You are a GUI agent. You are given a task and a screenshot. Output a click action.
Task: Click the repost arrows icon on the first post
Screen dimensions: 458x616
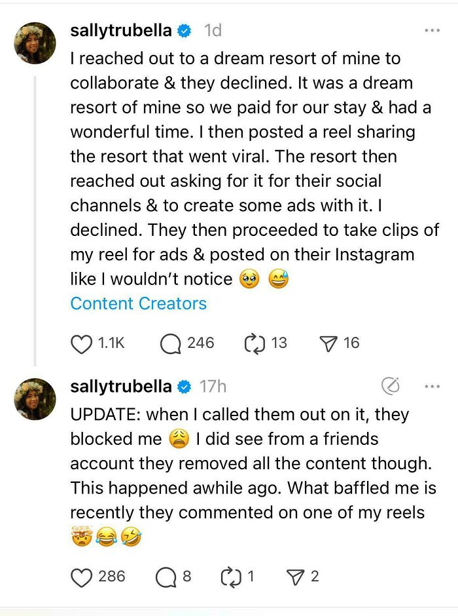point(254,342)
